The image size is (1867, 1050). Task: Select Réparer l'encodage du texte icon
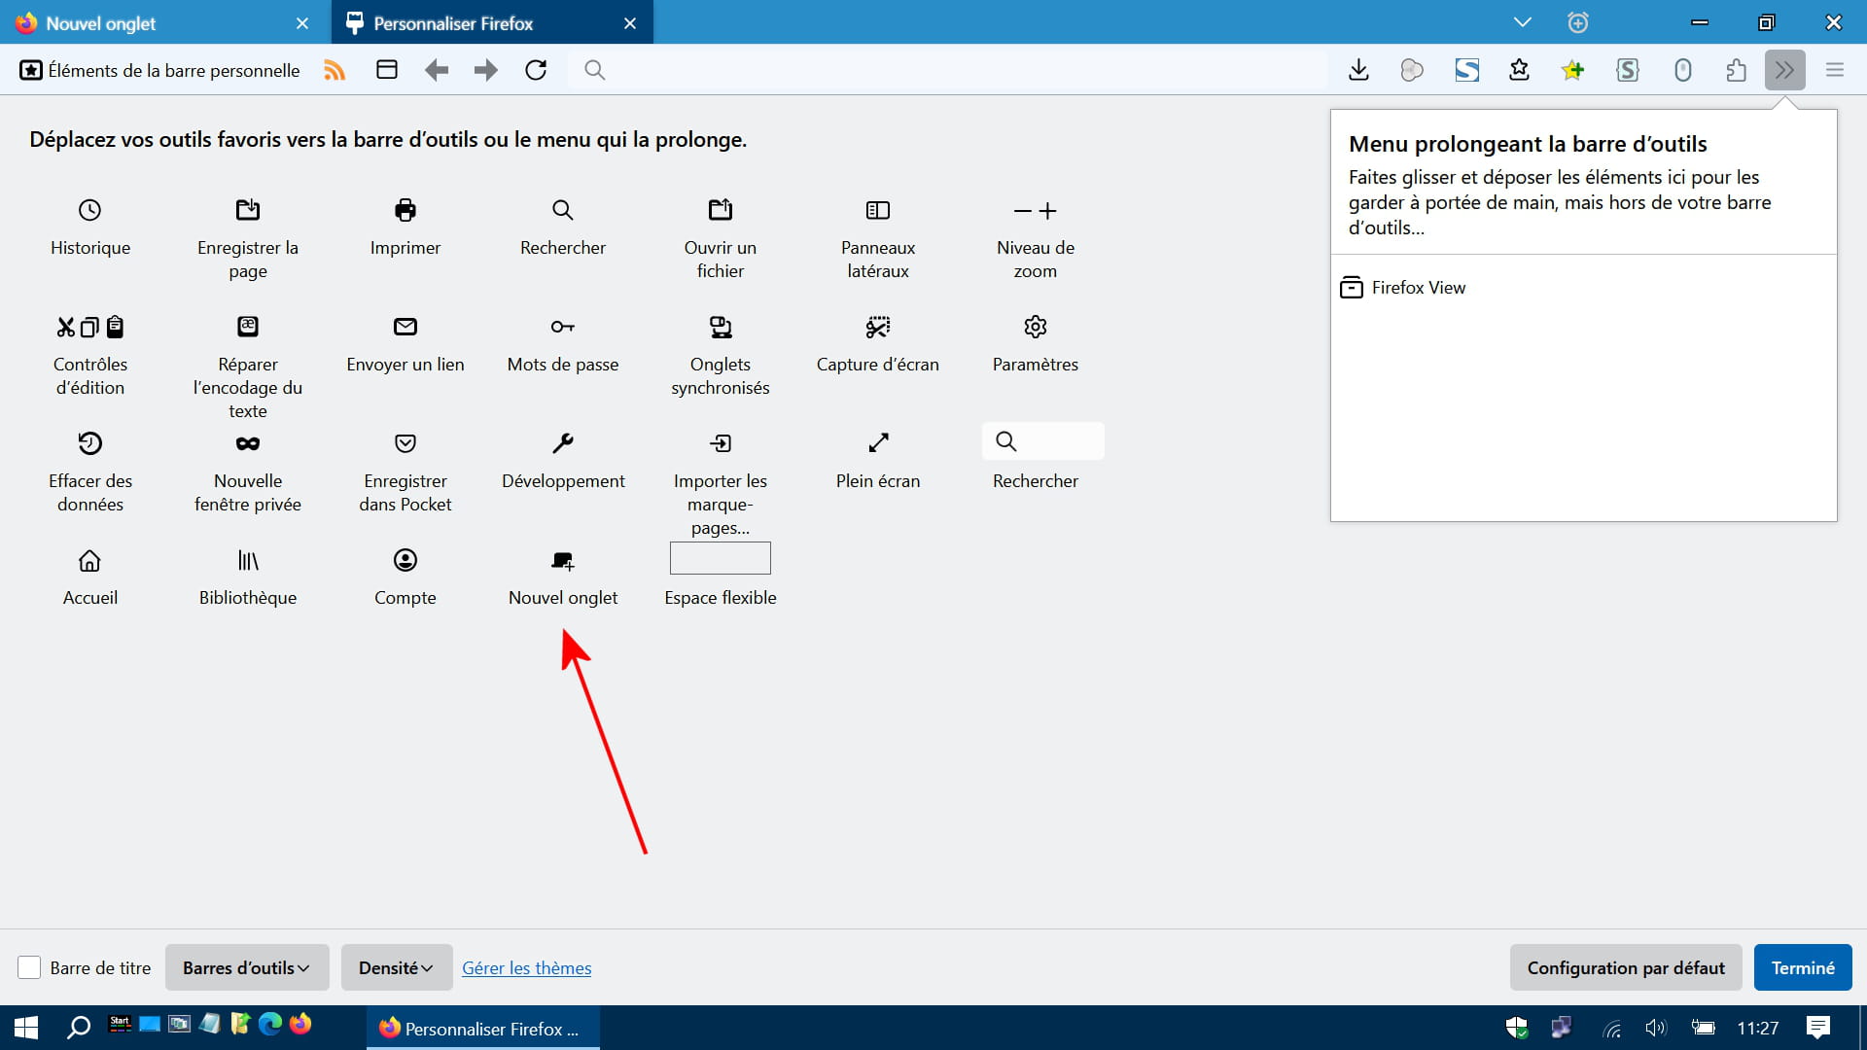(248, 327)
